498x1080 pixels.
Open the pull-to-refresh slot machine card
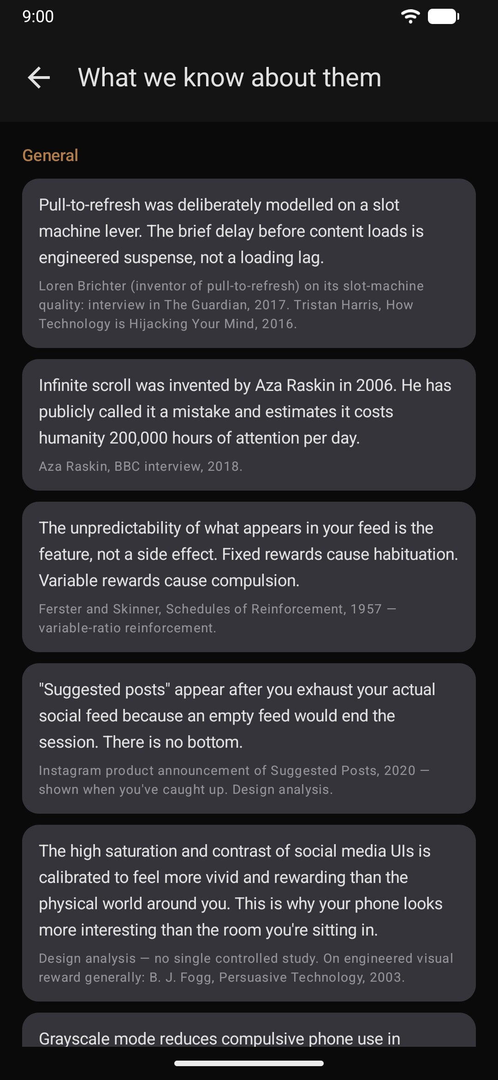249,263
